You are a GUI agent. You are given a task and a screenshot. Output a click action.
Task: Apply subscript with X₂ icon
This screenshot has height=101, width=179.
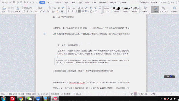point(44,11)
